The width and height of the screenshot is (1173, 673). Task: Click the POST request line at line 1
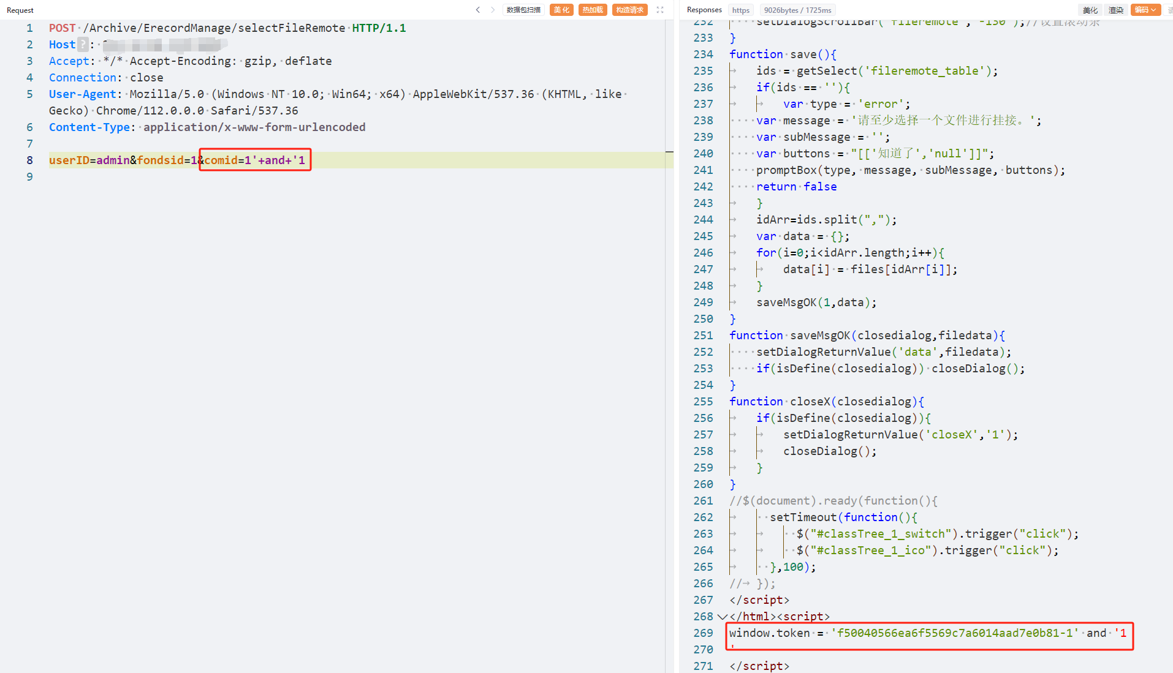coord(227,28)
